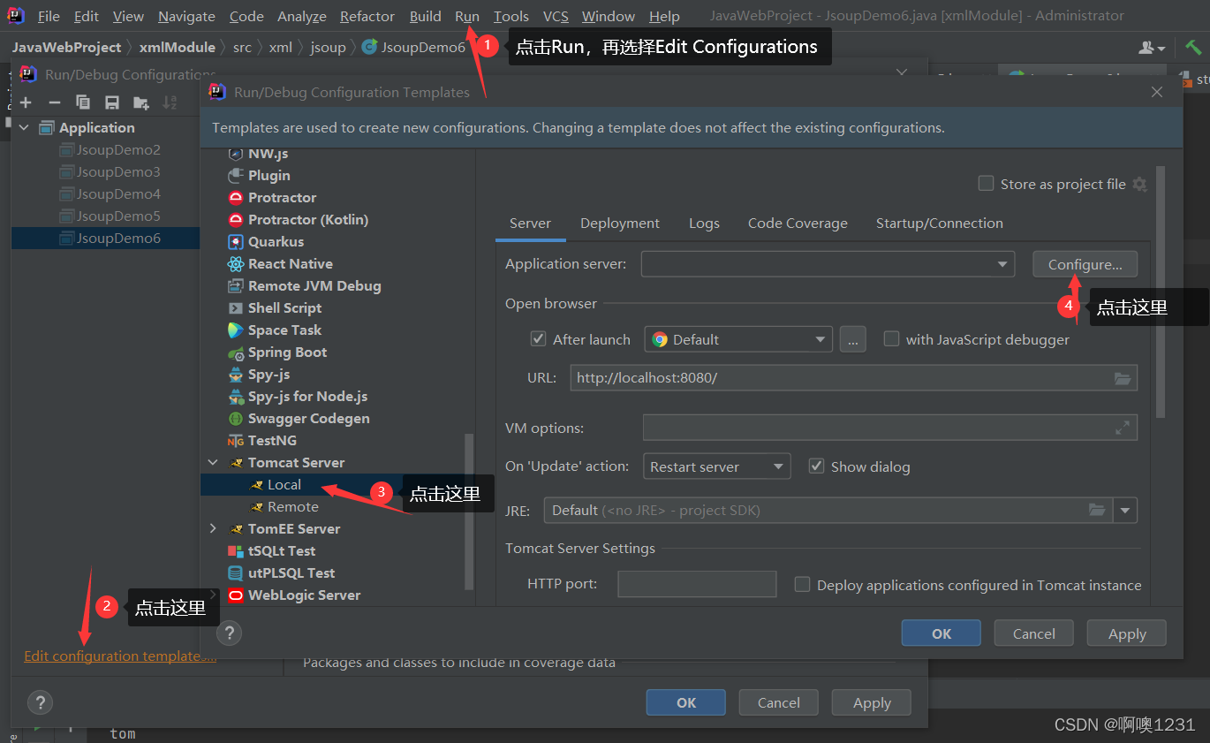This screenshot has width=1210, height=743.
Task: Open the Refactor menu
Action: pyautogui.click(x=367, y=16)
